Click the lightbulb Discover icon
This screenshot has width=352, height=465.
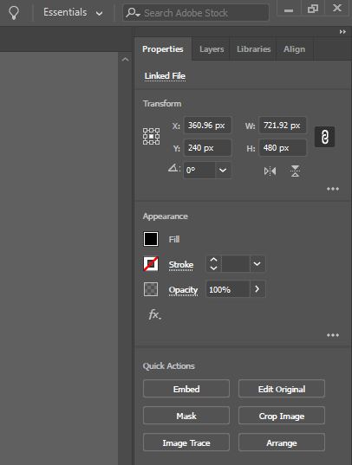coord(14,13)
